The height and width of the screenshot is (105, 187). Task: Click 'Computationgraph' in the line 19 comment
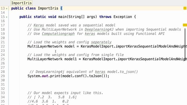coord(58,34)
